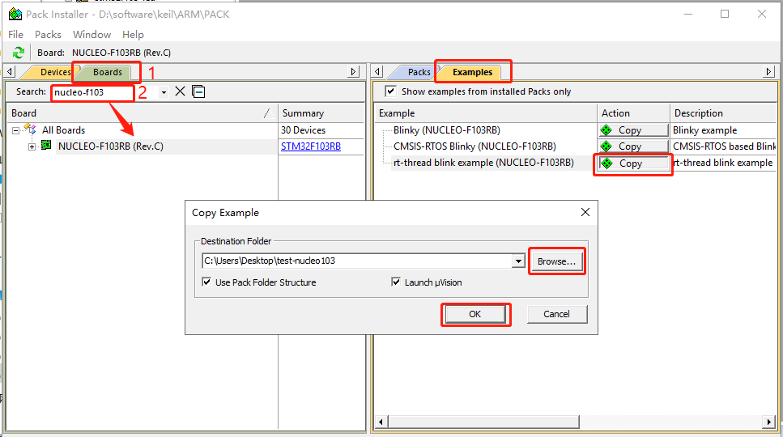Click the Action column header
The width and height of the screenshot is (783, 437).
point(633,113)
